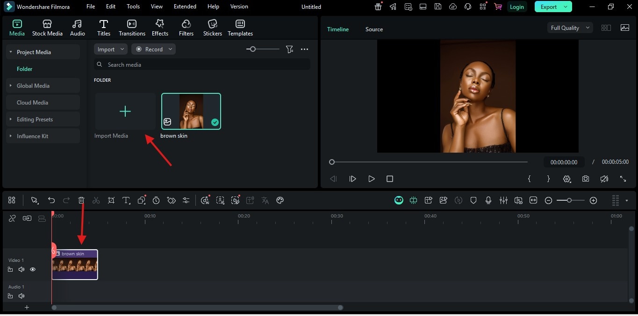Viewport: 638px width, 316px height.
Task: Open the Voiceover microphone icon
Action: [x=488, y=200]
